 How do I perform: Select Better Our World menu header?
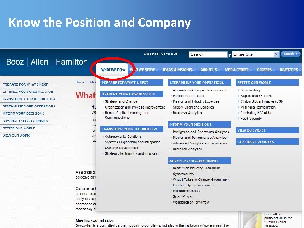267,83
